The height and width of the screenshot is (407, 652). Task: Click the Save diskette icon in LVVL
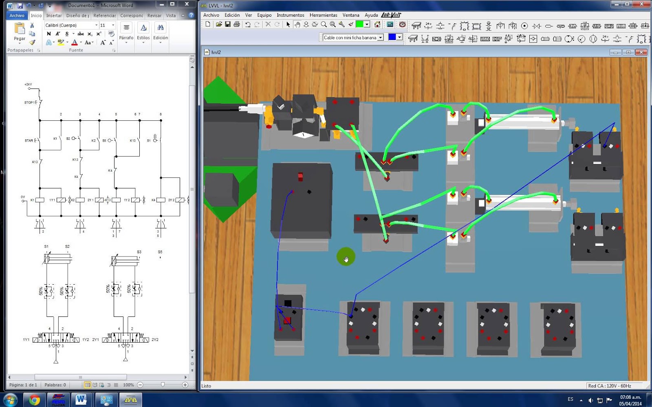click(x=228, y=25)
